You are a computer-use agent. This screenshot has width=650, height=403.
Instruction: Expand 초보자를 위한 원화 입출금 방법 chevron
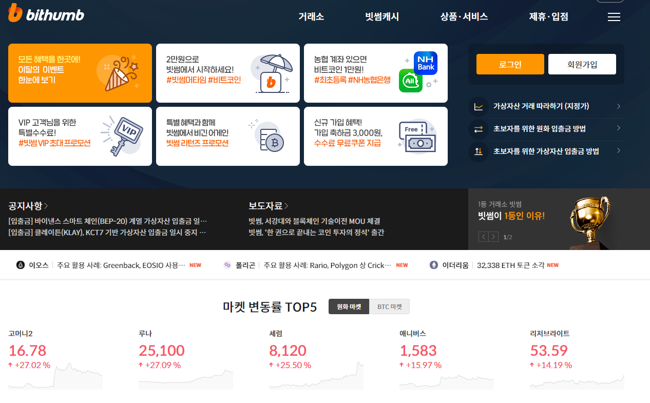point(619,128)
